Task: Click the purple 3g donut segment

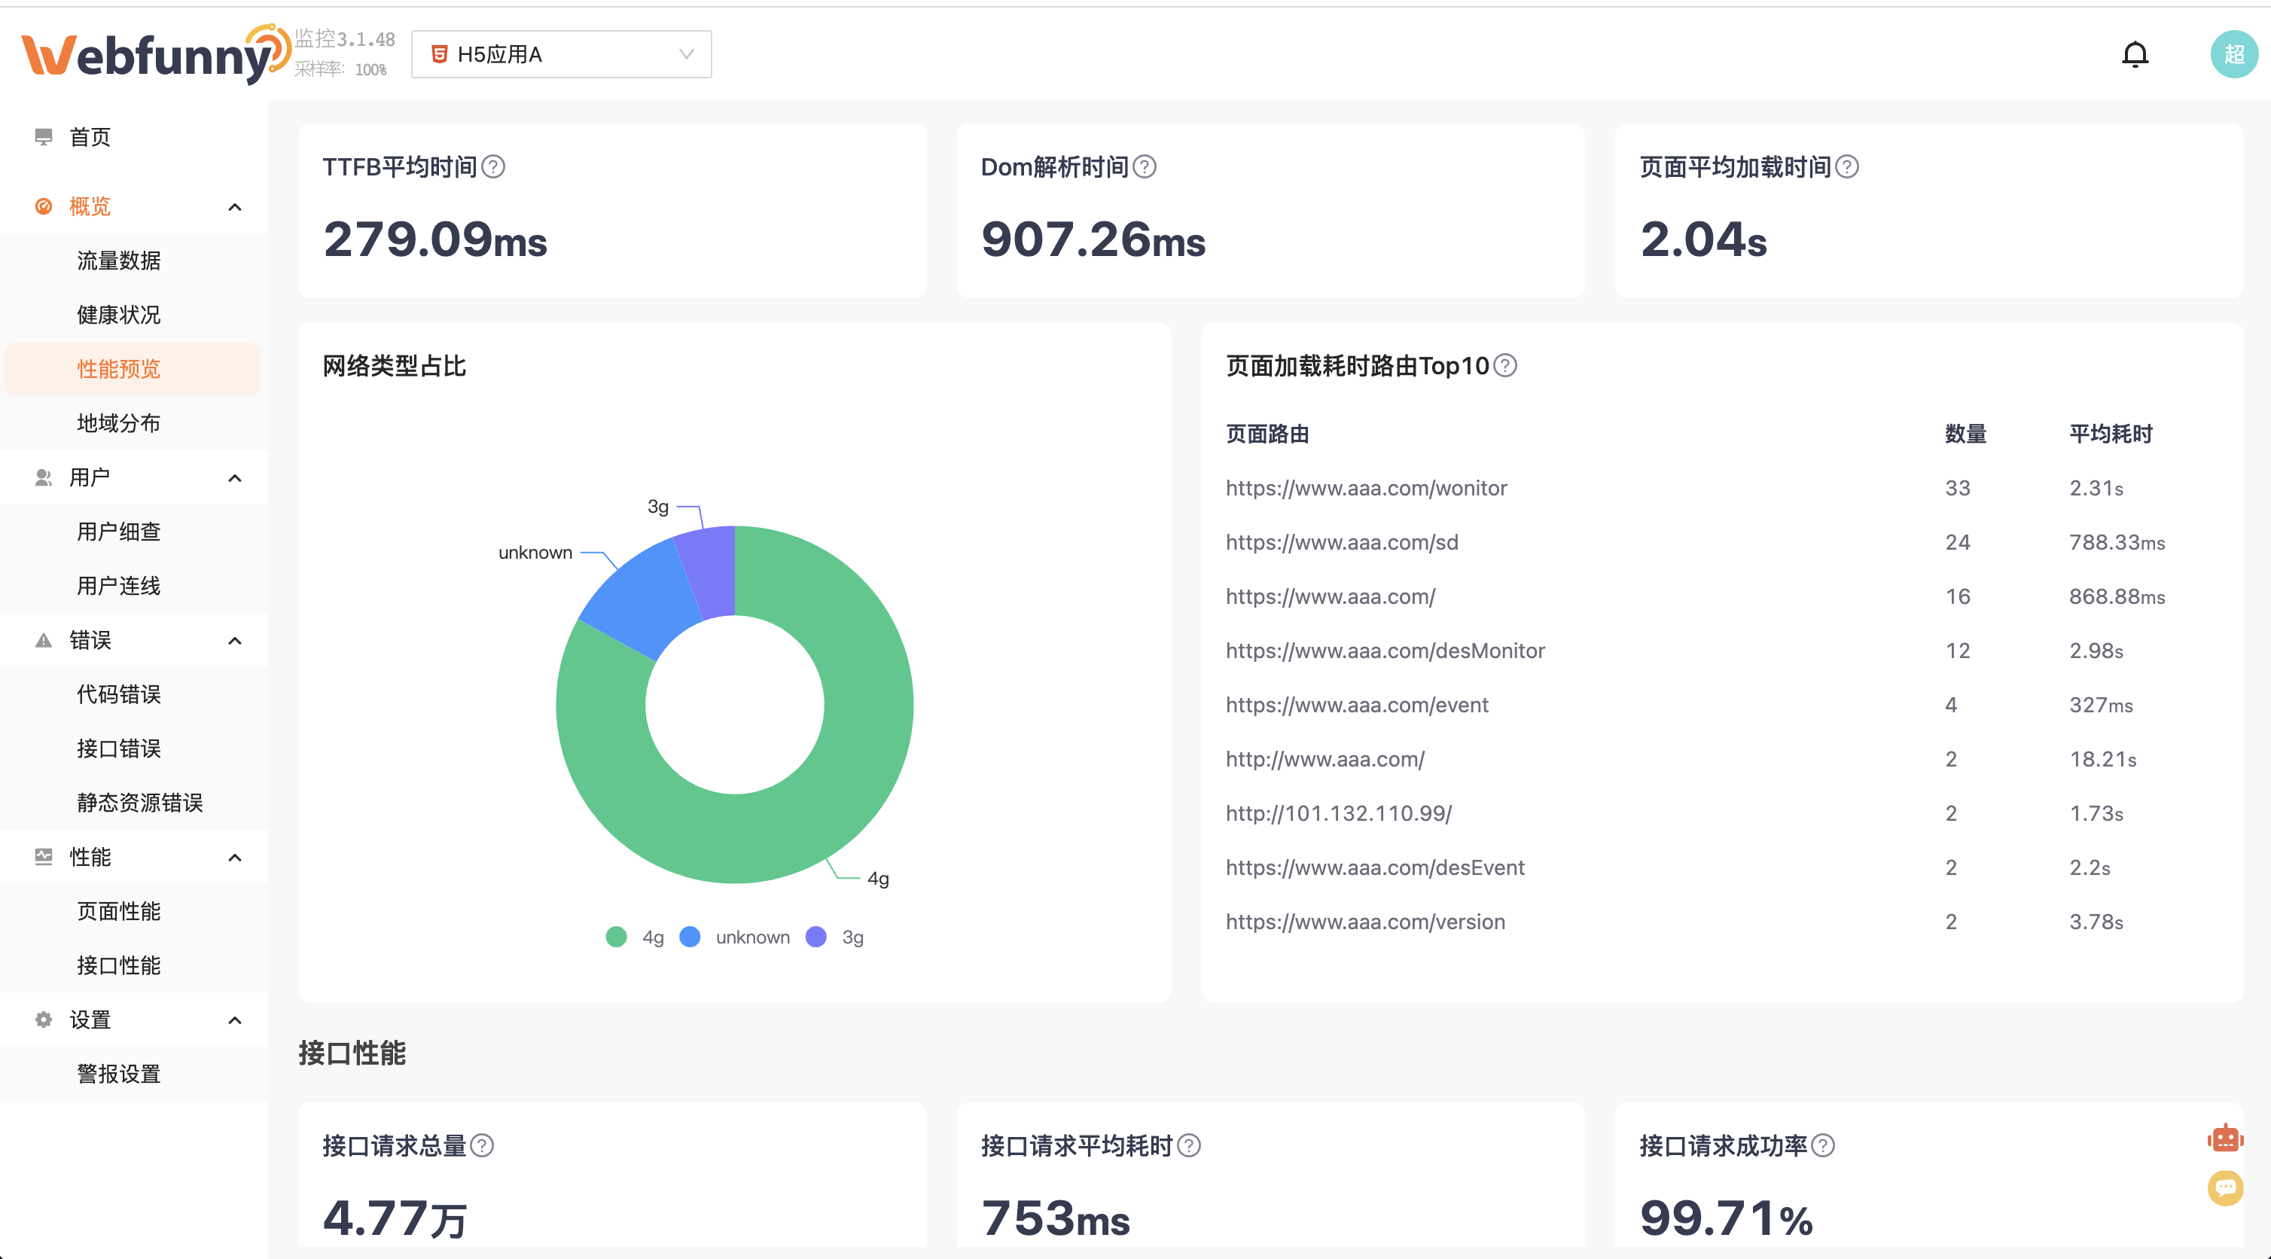Action: 711,572
